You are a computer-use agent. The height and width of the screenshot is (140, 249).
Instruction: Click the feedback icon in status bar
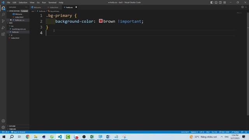(242, 132)
